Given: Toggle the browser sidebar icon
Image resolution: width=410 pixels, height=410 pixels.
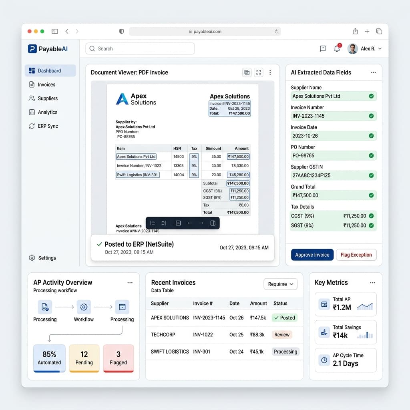Looking at the screenshot, I should tap(54, 31).
